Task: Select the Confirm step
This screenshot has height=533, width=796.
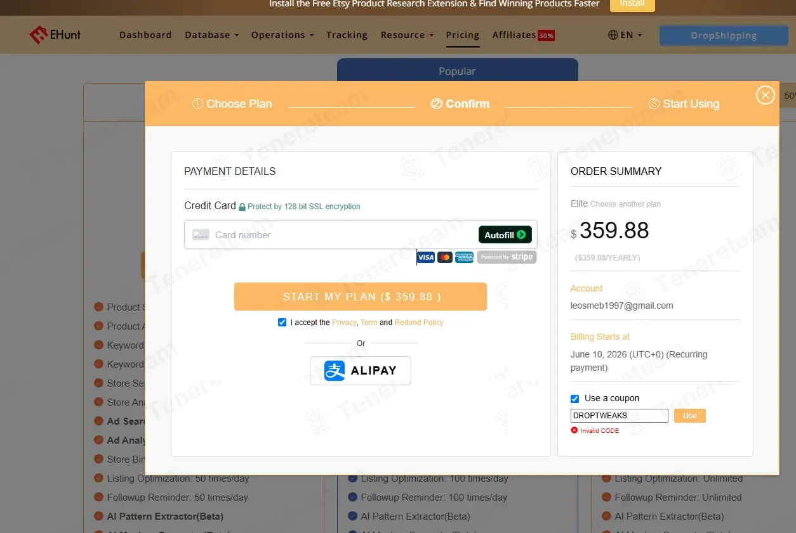Action: [x=460, y=104]
